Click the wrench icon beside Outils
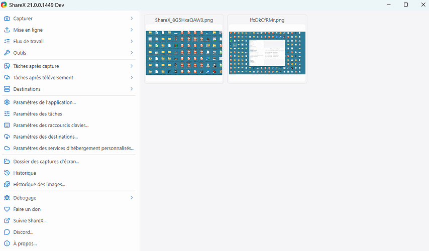Image resolution: width=429 pixels, height=251 pixels. [7, 53]
